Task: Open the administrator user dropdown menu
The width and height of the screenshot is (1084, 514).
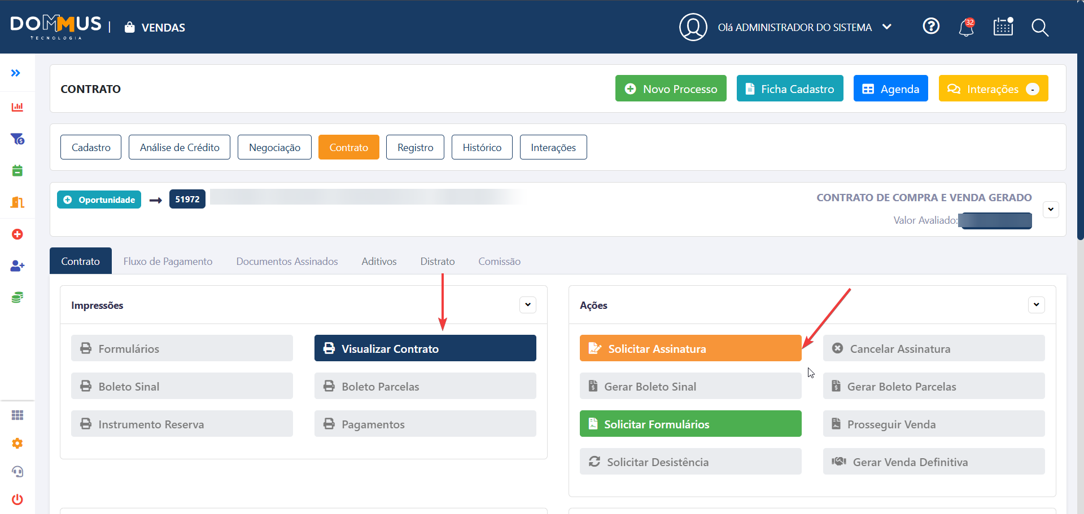Action: [x=887, y=27]
